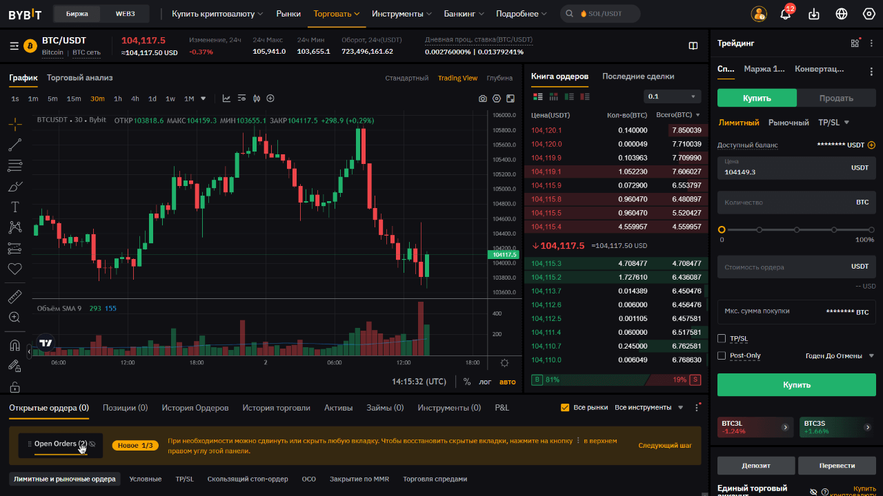This screenshot has width=883, height=496.
Task: Enable the Post-Only checkbox
Action: (x=722, y=356)
